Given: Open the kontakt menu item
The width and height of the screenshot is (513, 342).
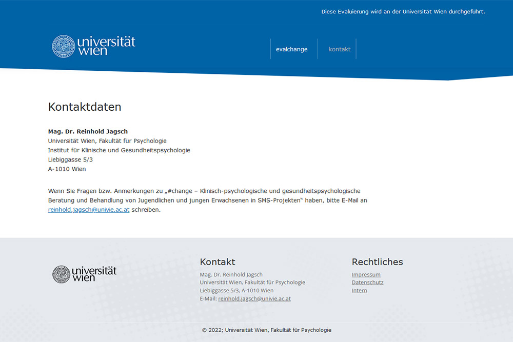Looking at the screenshot, I should [339, 49].
